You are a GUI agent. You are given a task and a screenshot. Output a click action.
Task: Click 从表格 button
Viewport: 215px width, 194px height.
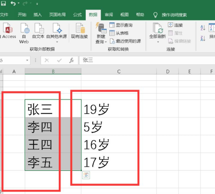(x=119, y=33)
